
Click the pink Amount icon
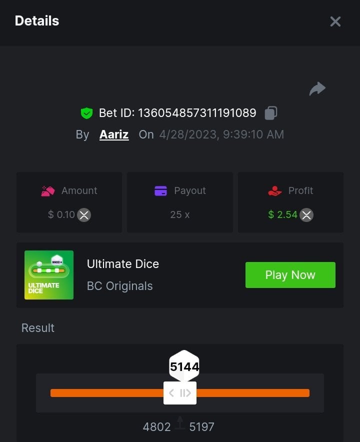[48, 191]
